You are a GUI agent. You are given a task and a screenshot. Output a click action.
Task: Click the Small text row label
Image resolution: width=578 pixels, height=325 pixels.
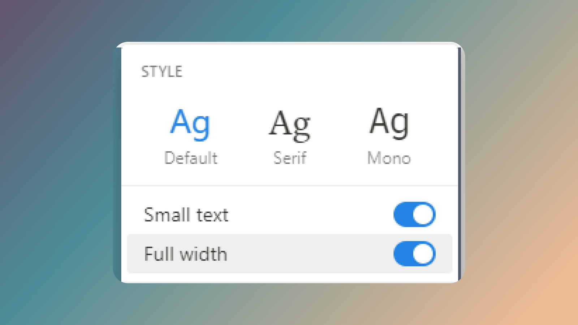pyautogui.click(x=186, y=214)
